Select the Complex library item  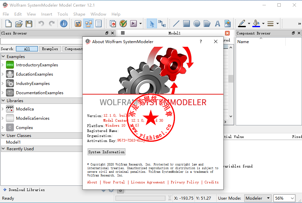click(24, 128)
